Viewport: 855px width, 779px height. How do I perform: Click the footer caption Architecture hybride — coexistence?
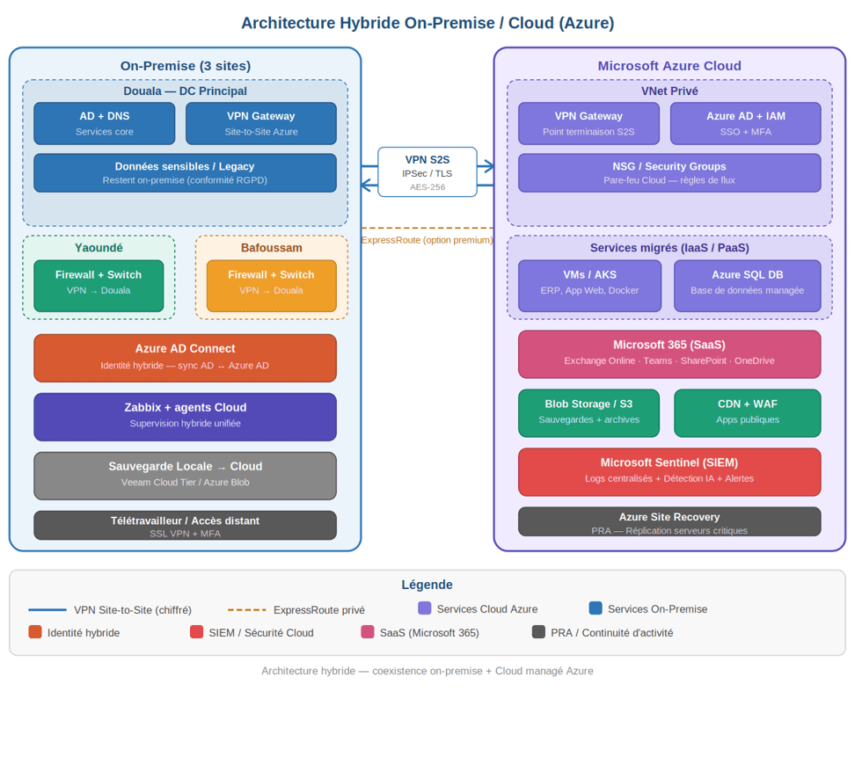pyautogui.click(x=427, y=671)
